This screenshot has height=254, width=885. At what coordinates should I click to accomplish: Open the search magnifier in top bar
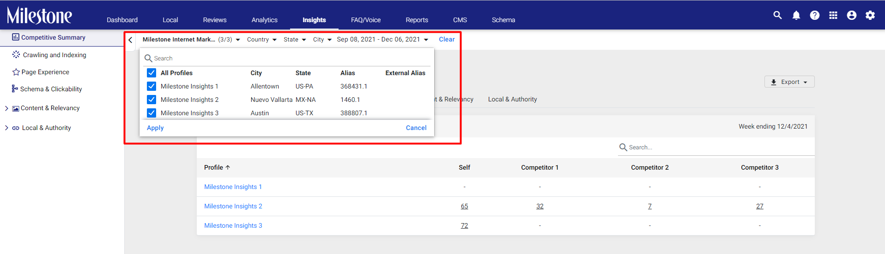pyautogui.click(x=777, y=15)
